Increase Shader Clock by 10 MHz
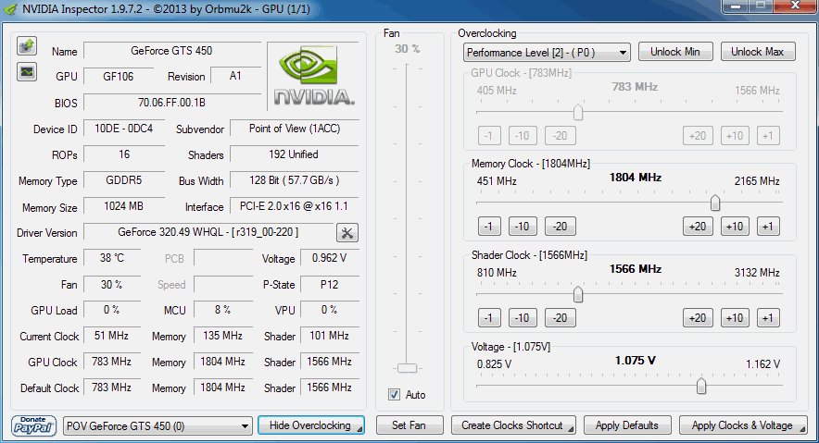 point(735,318)
